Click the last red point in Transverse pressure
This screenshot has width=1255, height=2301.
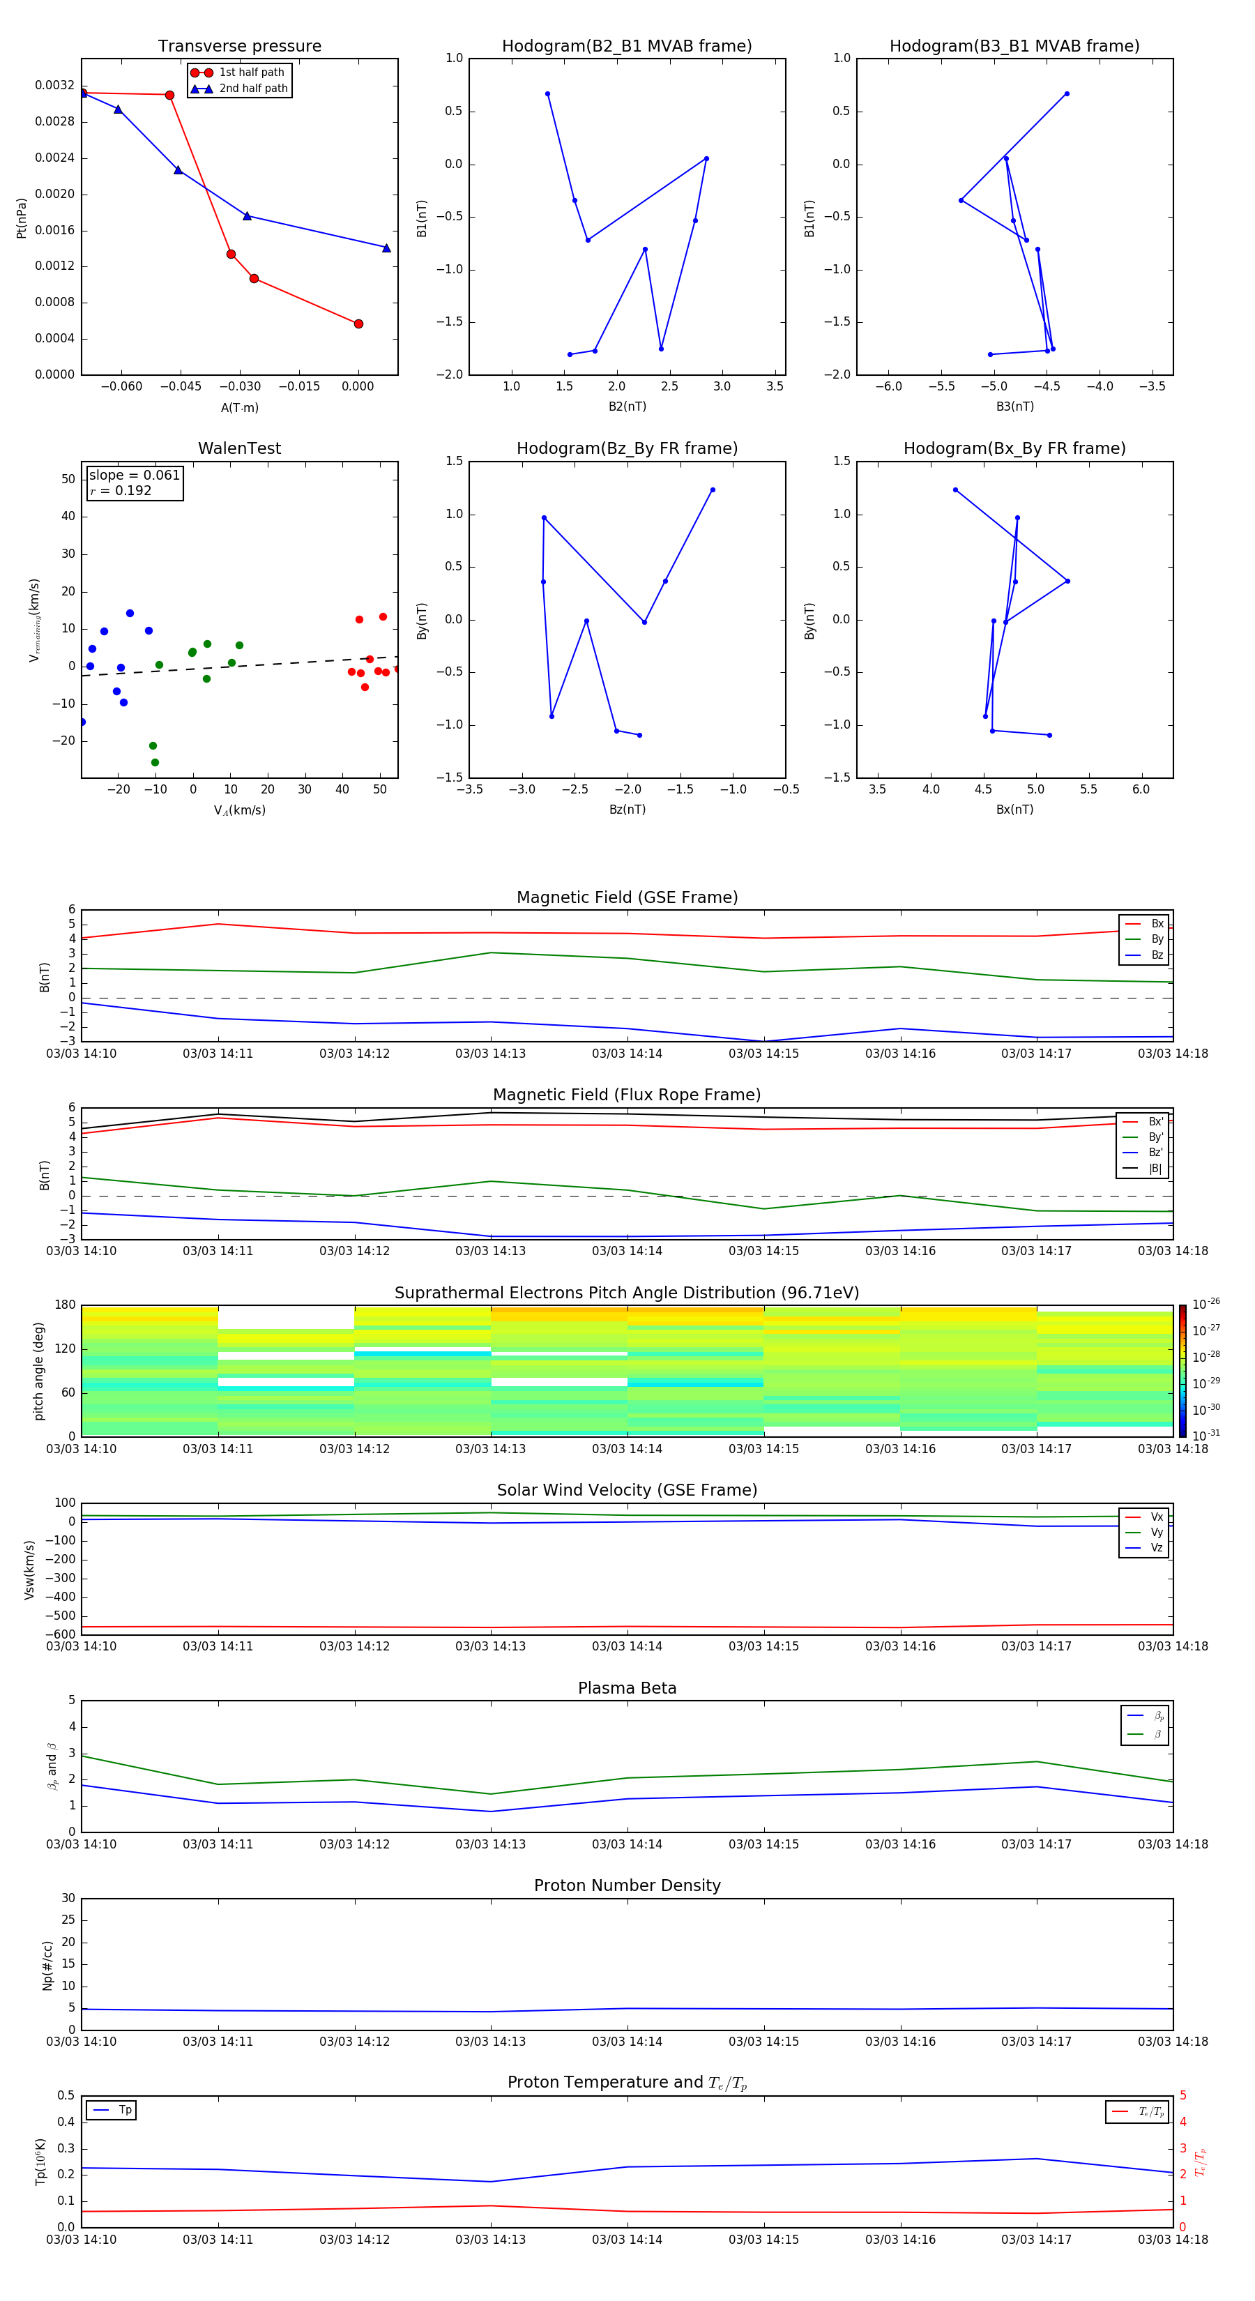coord(358,324)
